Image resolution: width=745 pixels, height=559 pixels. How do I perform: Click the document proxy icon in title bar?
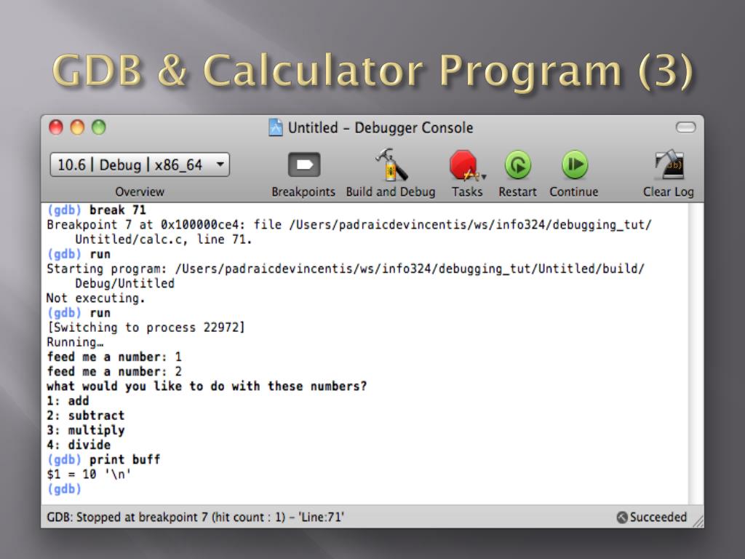tap(275, 127)
